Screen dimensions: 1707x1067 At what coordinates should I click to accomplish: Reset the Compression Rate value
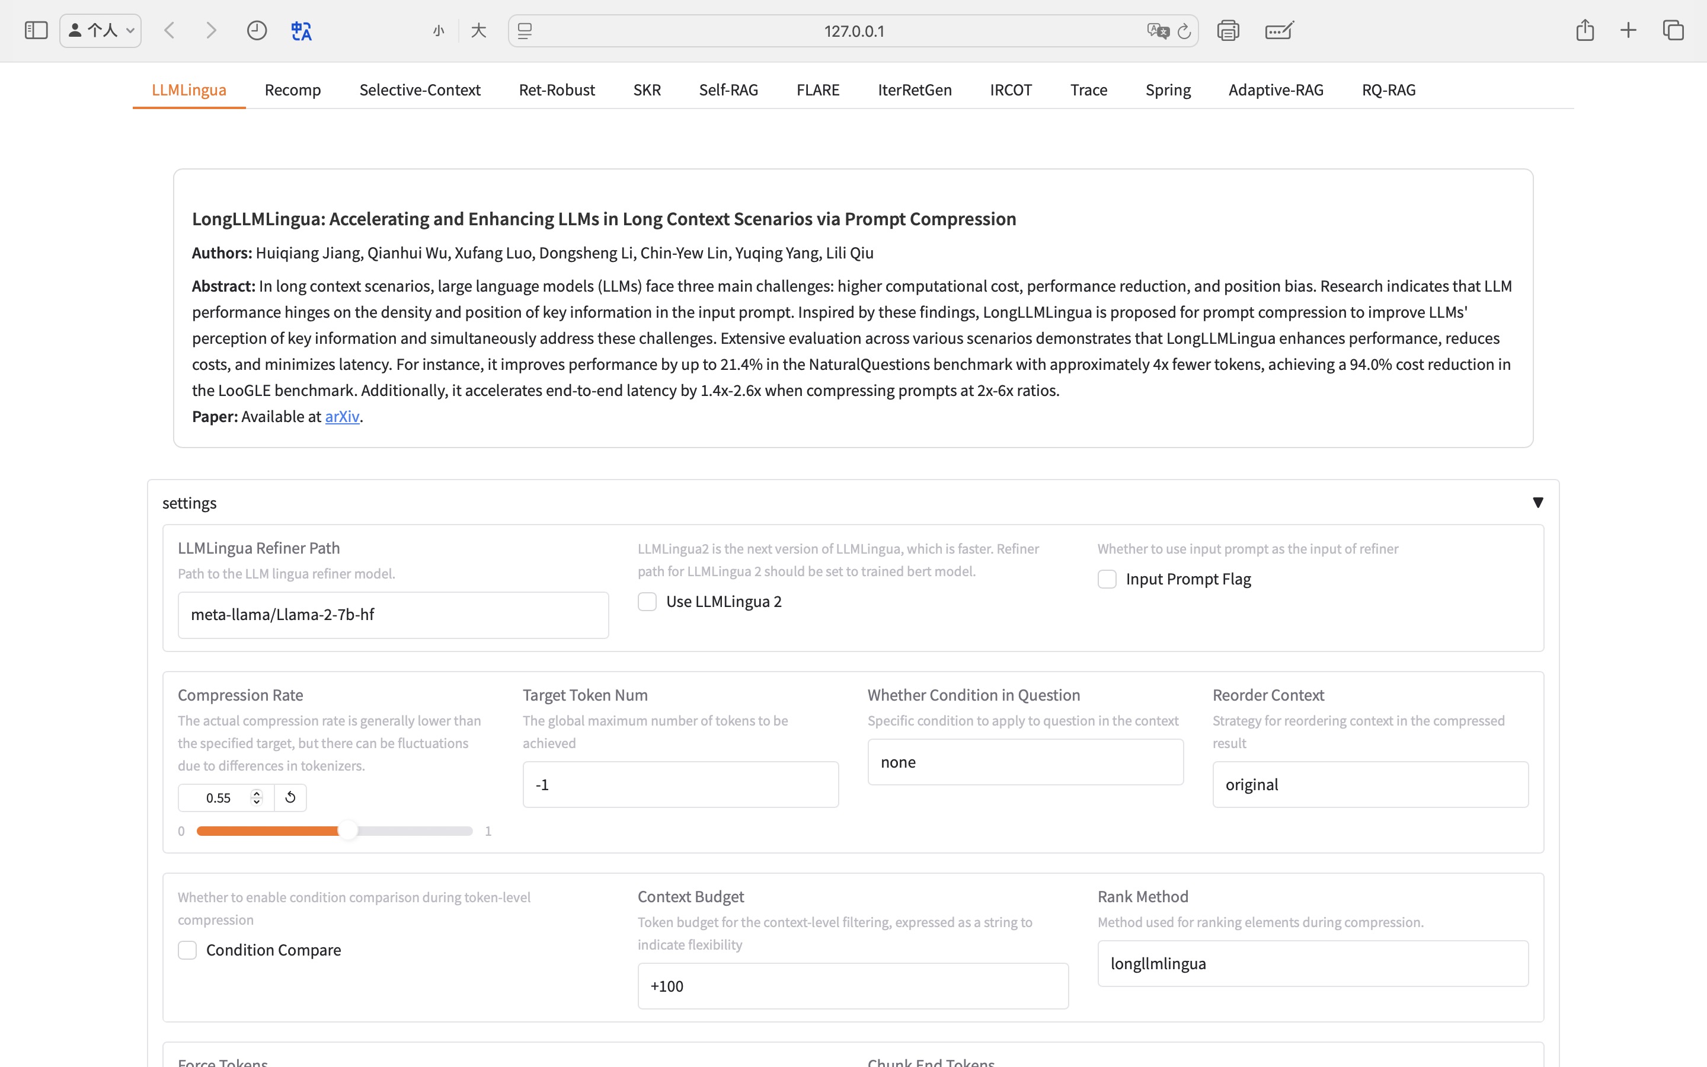click(290, 797)
